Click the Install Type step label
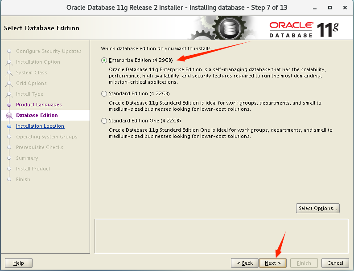Viewport: 354px width, 271px height. point(29,94)
